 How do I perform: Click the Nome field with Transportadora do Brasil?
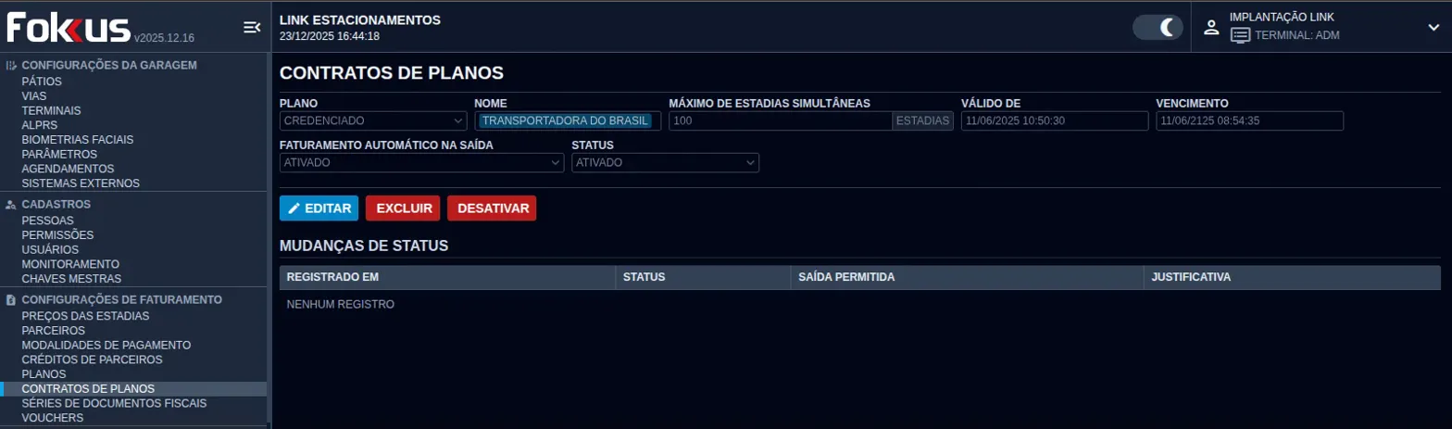click(567, 120)
